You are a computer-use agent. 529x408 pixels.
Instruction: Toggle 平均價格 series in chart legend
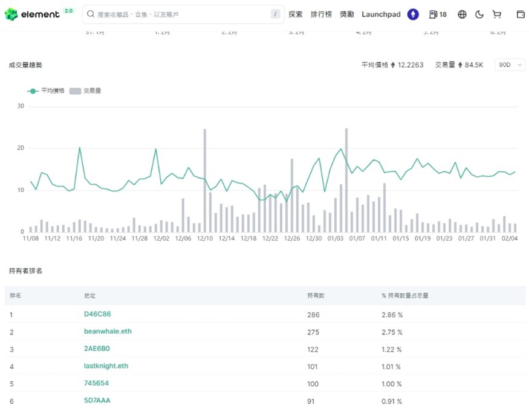(x=43, y=91)
